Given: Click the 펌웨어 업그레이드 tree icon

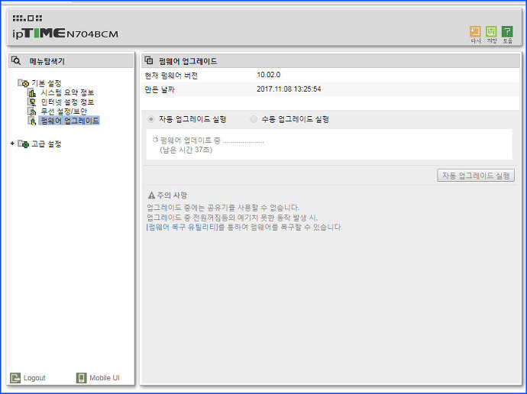Looking at the screenshot, I should tap(32, 121).
